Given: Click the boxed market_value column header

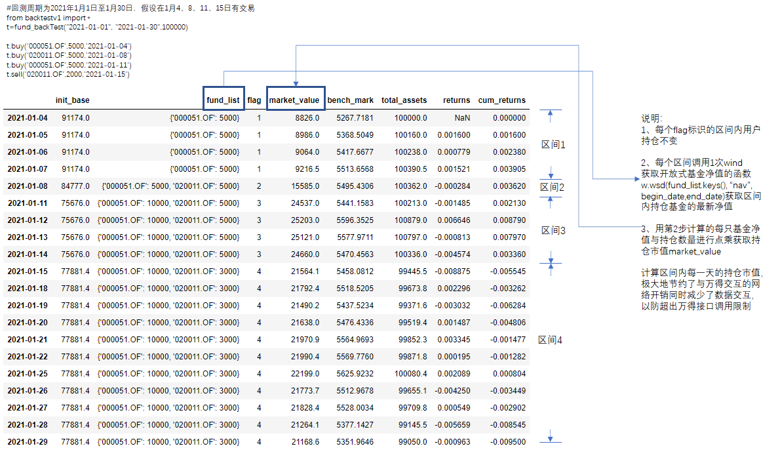Looking at the screenshot, I should 295,100.
